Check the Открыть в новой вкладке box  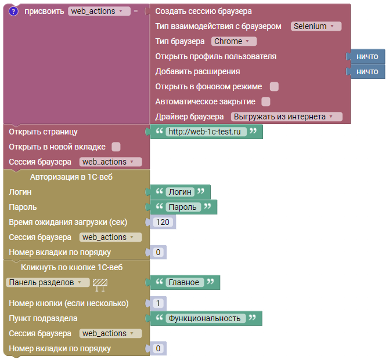(116, 147)
